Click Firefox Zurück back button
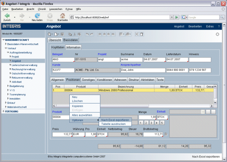This screenshot has width=227, height=162. [x=7, y=17]
